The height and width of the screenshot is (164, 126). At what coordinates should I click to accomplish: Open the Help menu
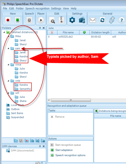point(74,8)
